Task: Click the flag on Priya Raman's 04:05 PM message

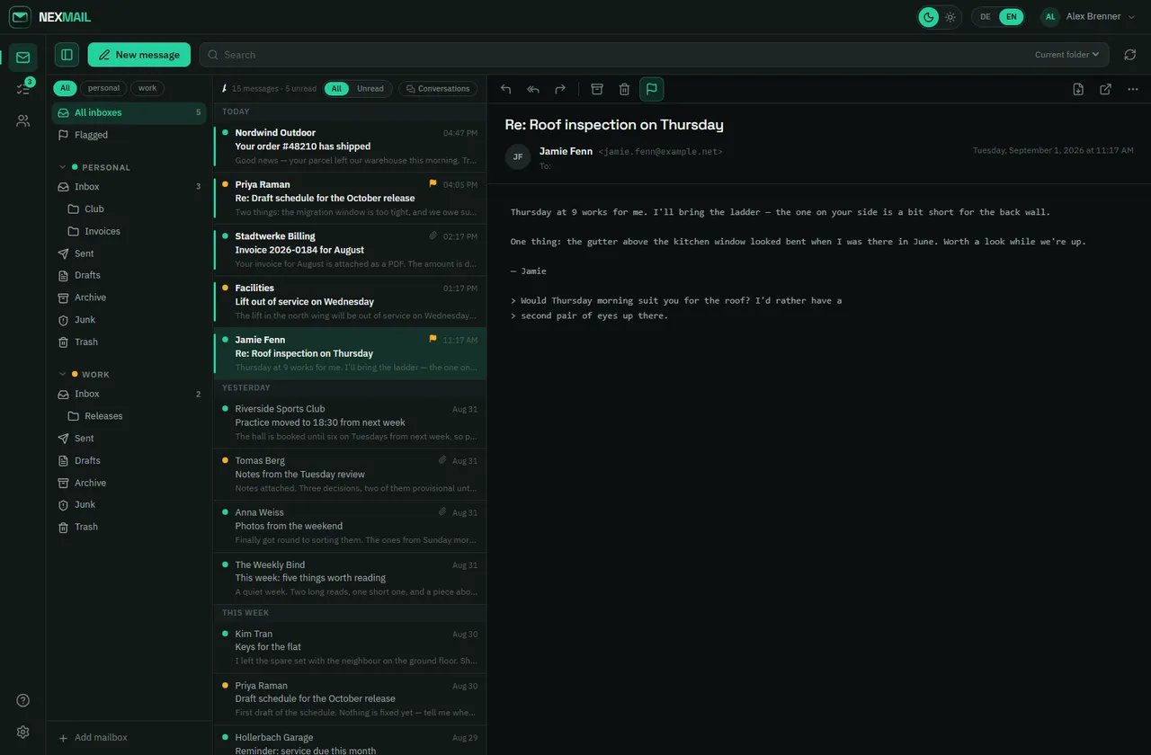Action: tap(433, 183)
